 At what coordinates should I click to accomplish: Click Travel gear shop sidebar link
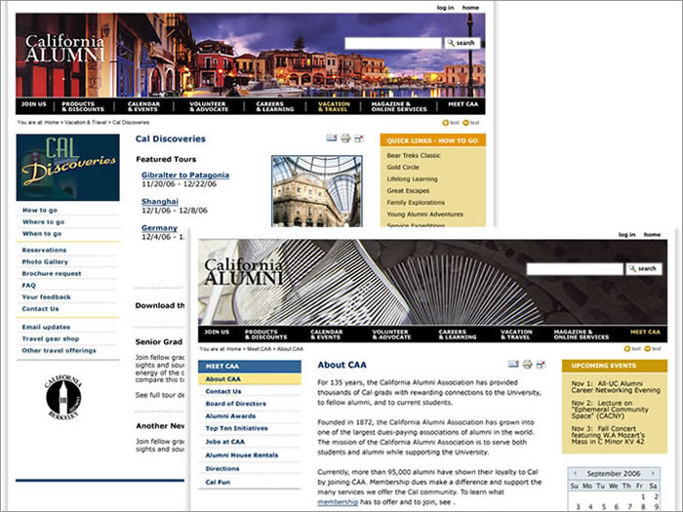[x=51, y=339]
